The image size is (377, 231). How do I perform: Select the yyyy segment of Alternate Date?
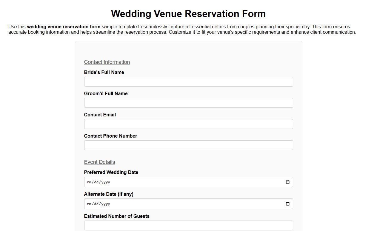(105, 204)
